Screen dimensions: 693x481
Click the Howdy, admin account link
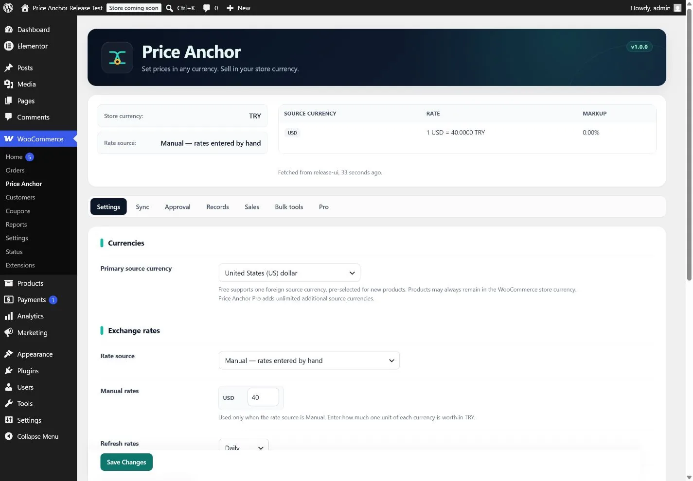650,8
